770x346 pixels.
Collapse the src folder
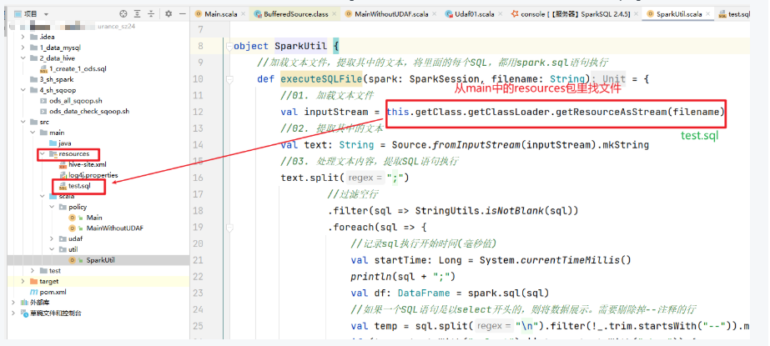coord(23,123)
